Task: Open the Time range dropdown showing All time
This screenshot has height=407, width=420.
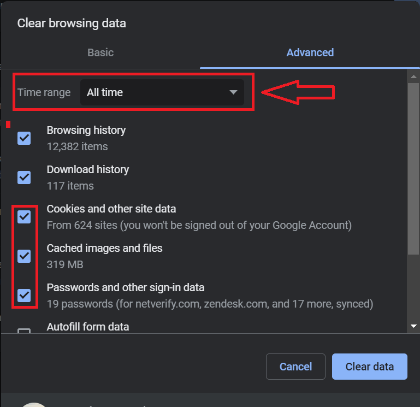Action: tap(162, 92)
